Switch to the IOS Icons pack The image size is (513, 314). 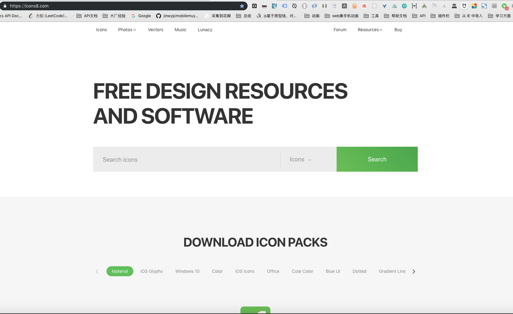tap(245, 271)
